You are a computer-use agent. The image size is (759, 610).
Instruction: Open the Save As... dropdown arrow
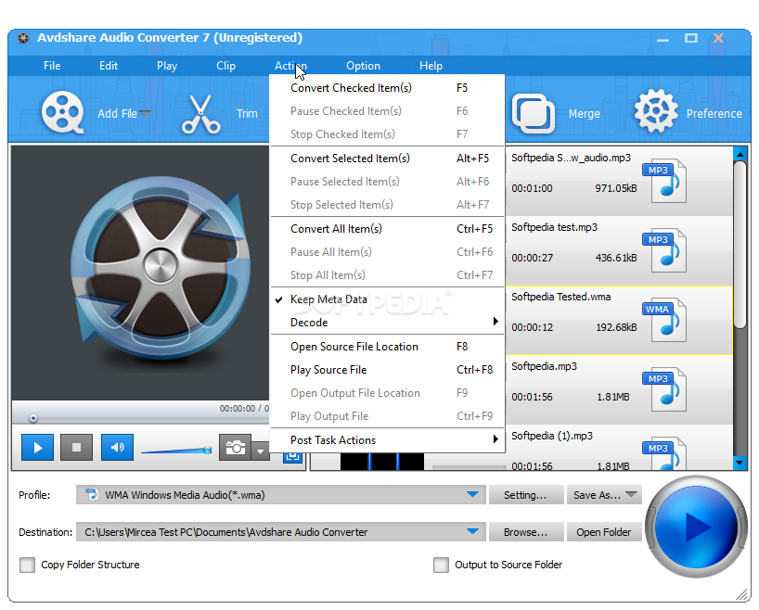[631, 494]
